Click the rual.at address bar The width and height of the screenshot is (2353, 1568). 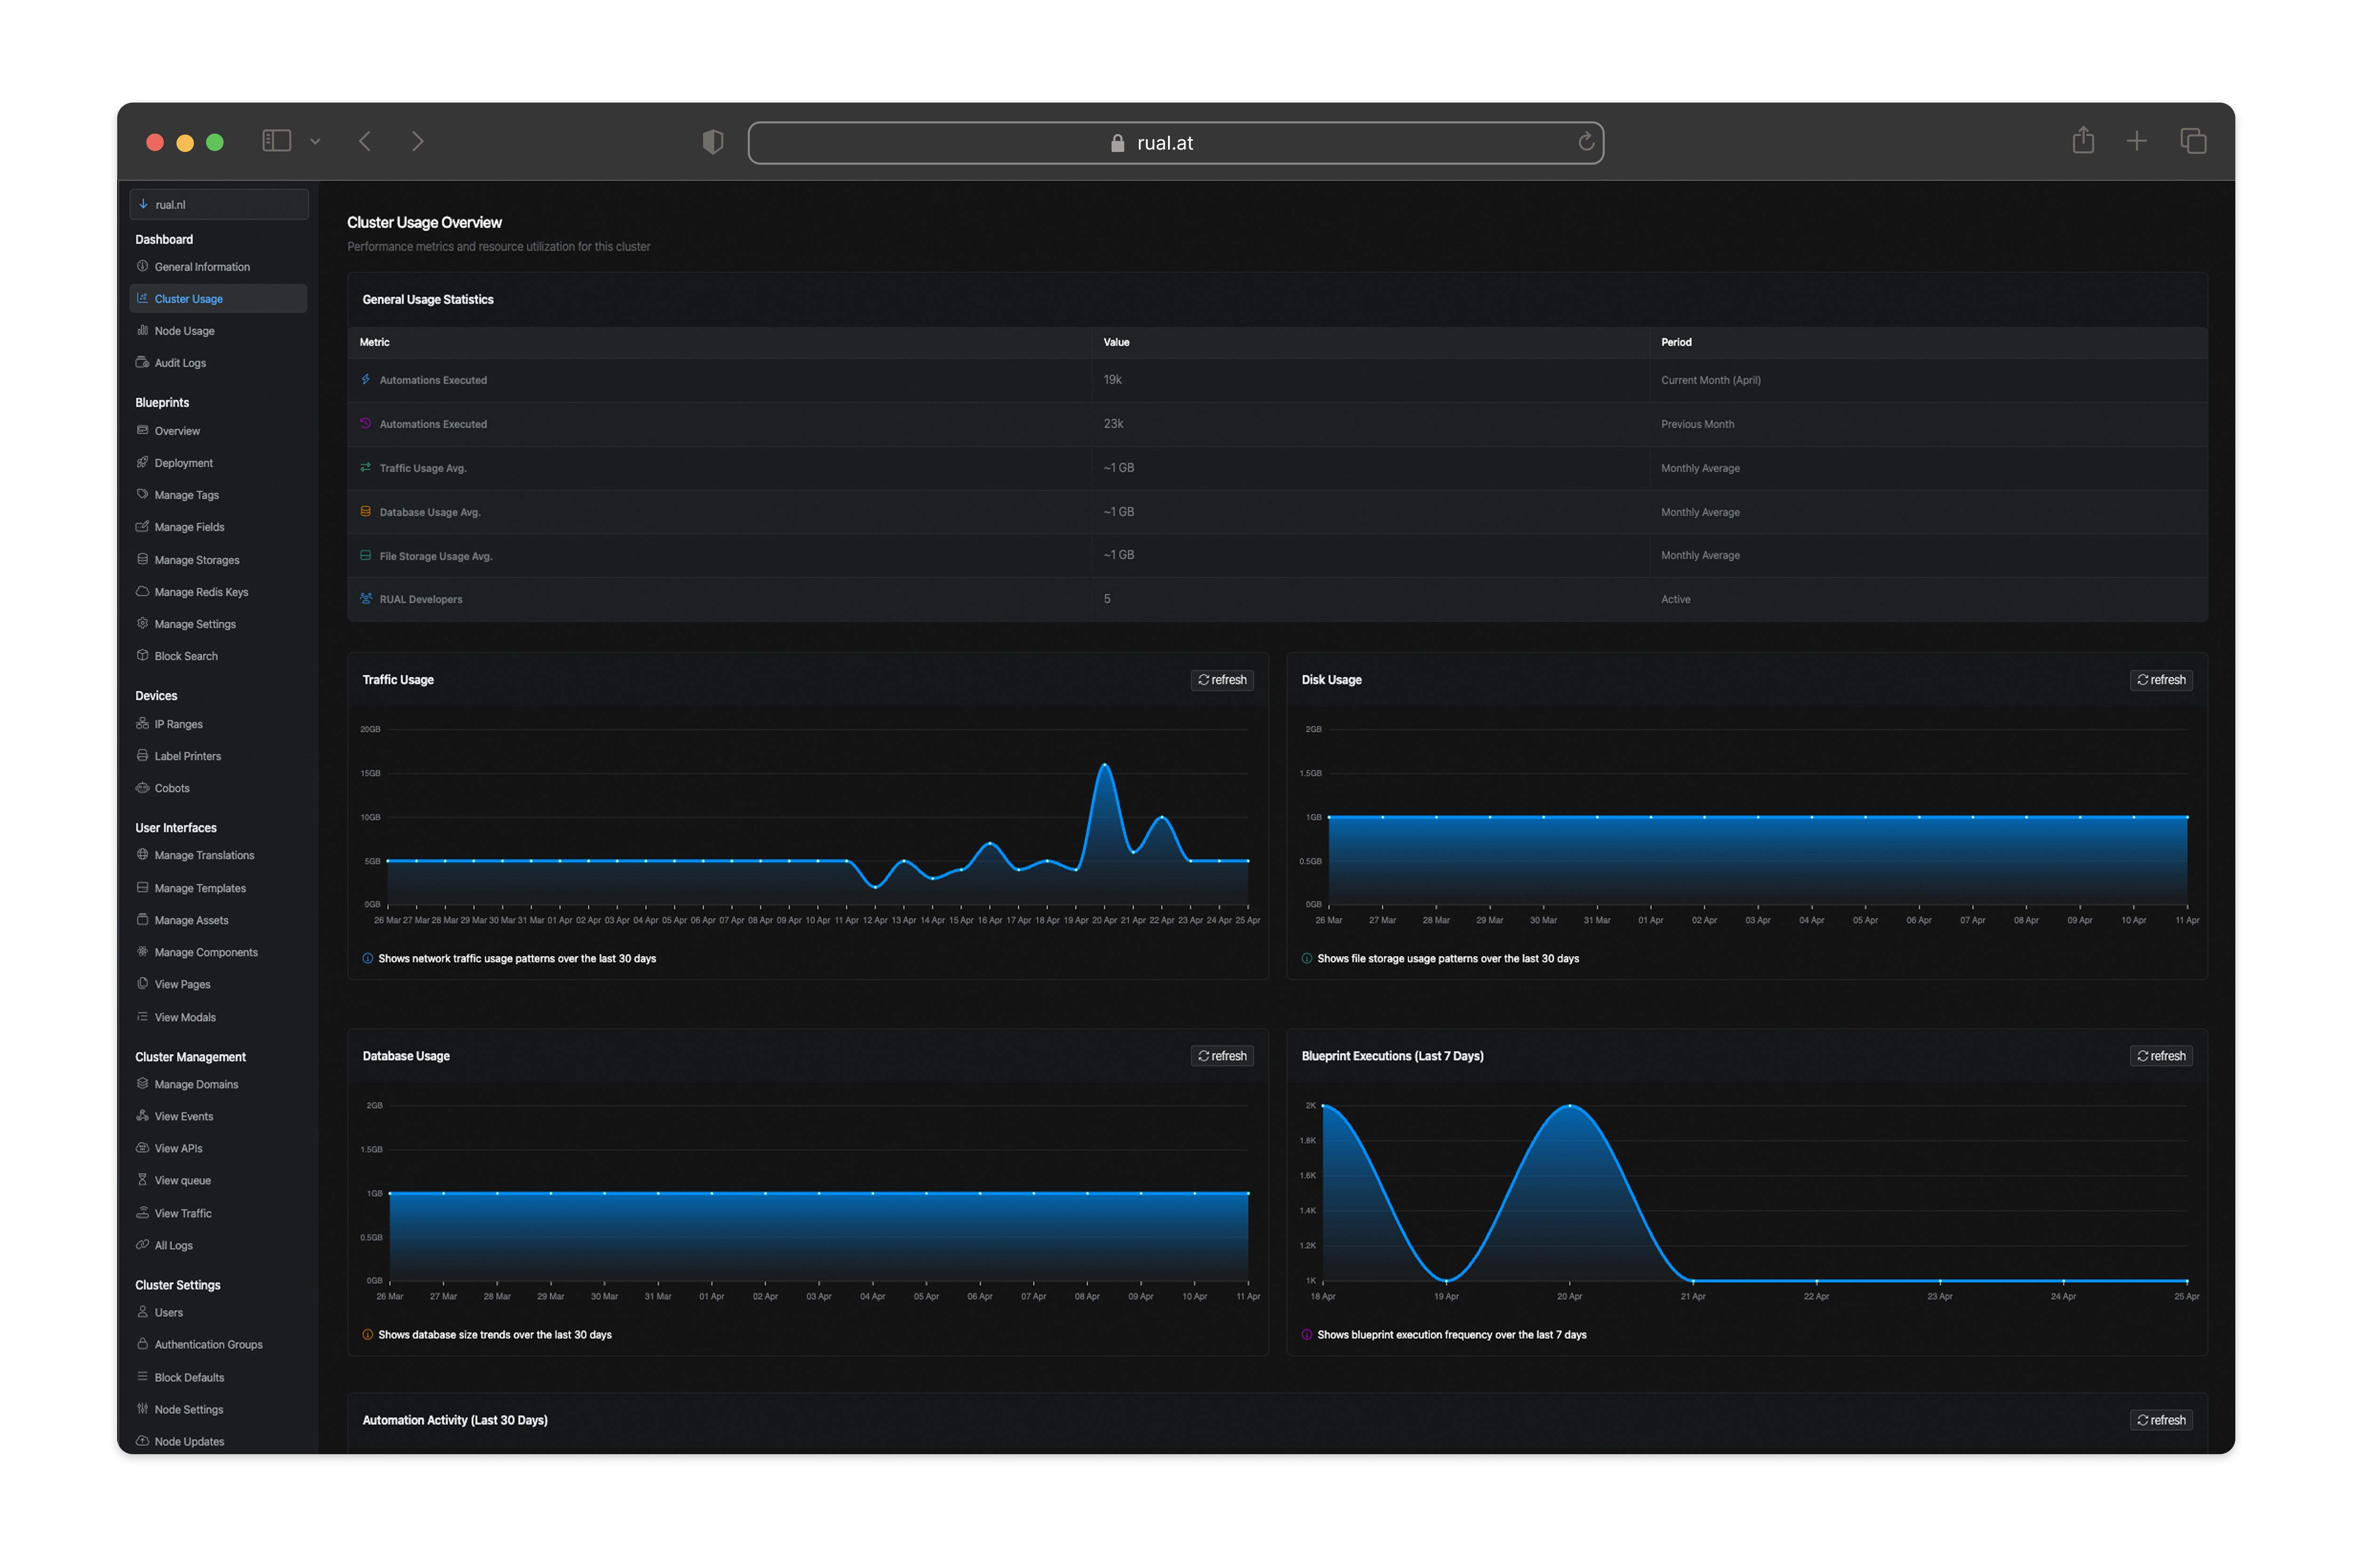(1166, 143)
